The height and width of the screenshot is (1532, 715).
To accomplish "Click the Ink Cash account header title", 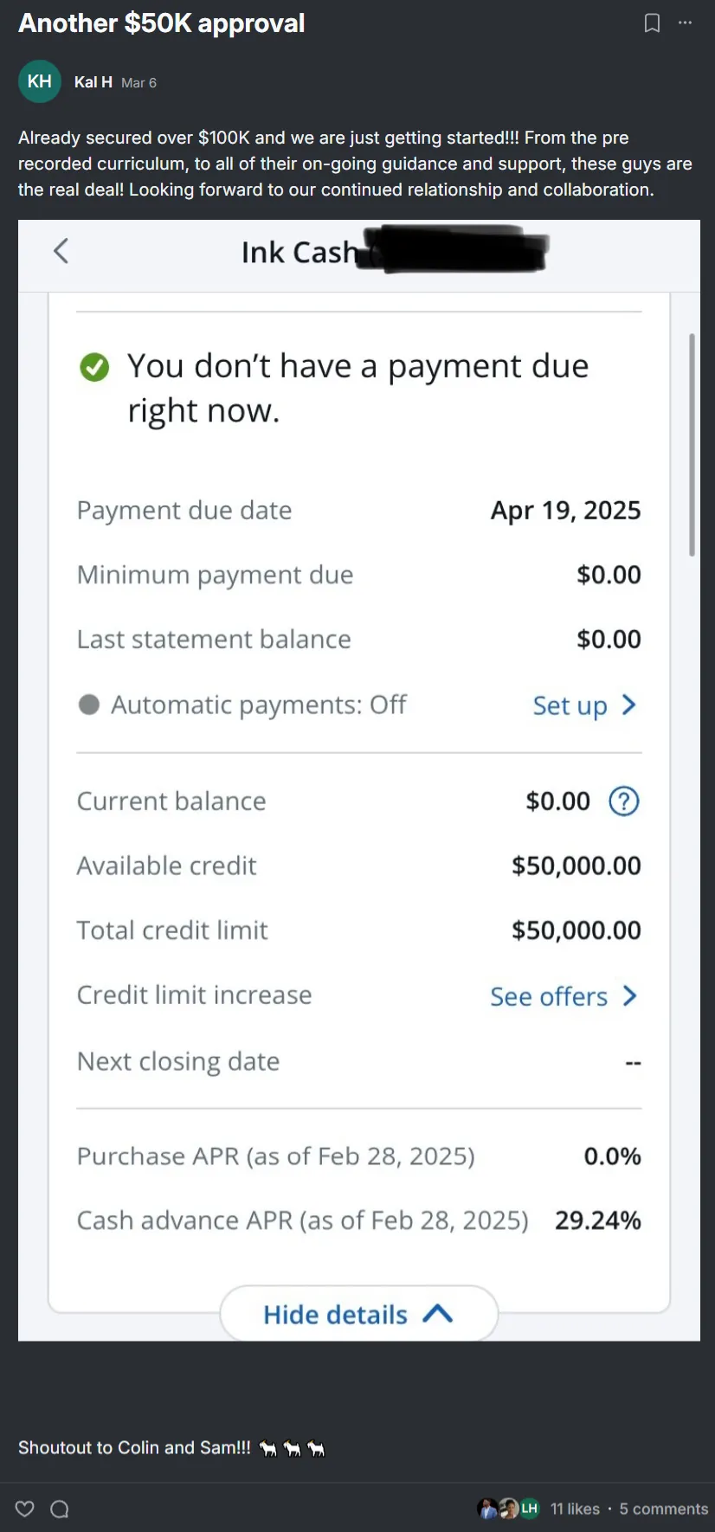I will pos(299,252).
